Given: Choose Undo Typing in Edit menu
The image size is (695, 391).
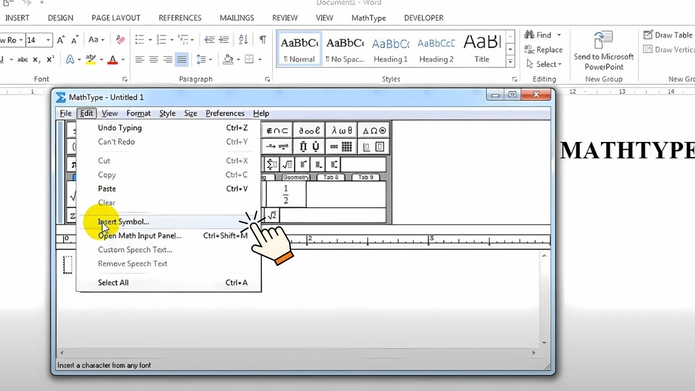Looking at the screenshot, I should pyautogui.click(x=169, y=128).
